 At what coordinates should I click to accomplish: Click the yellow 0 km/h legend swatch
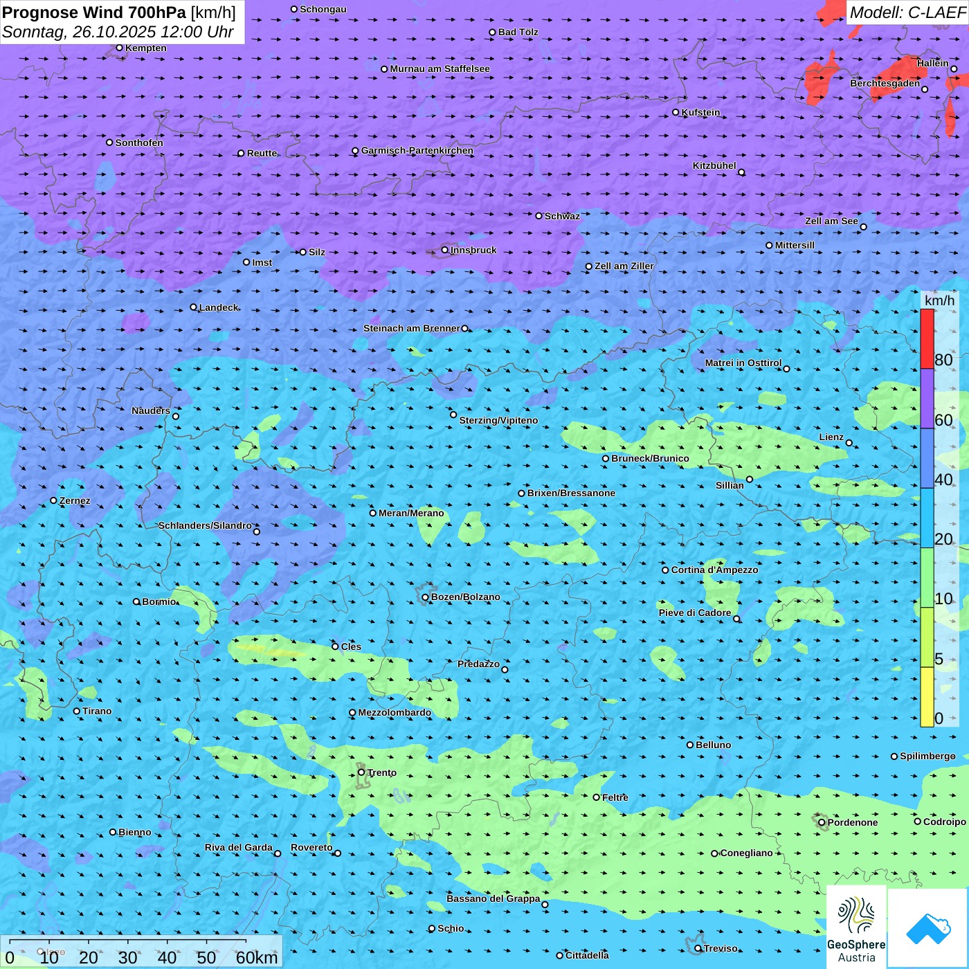[x=927, y=697]
